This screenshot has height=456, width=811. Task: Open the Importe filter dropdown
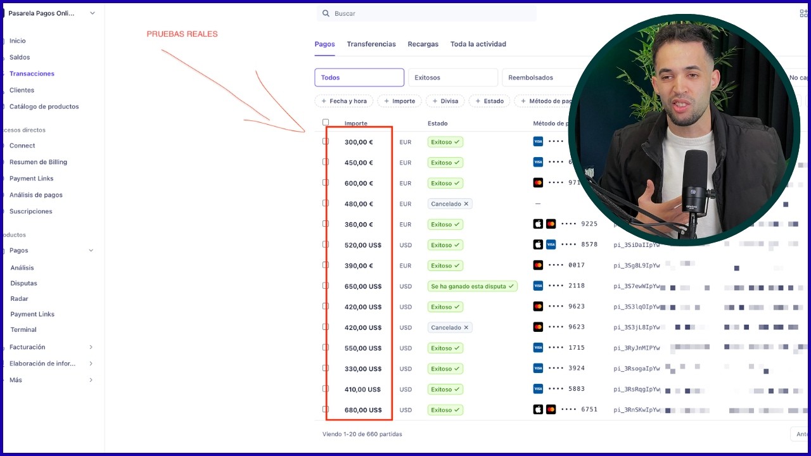pyautogui.click(x=399, y=101)
